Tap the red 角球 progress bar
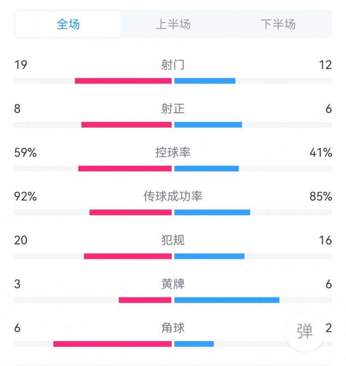346x366 pixels. (112, 344)
